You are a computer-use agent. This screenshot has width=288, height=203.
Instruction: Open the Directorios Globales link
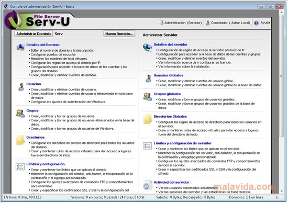(170, 117)
